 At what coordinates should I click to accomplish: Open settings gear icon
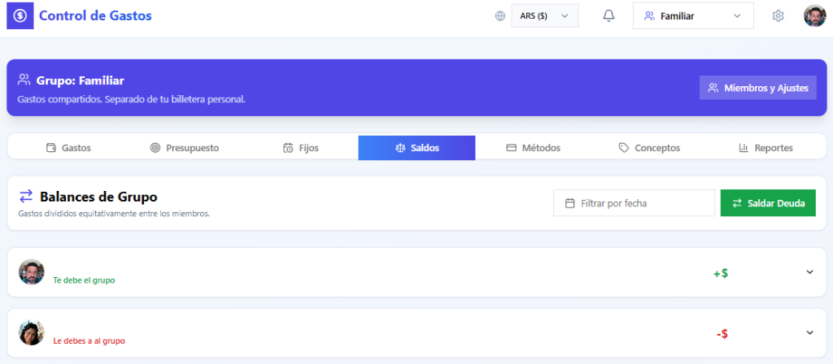click(778, 15)
